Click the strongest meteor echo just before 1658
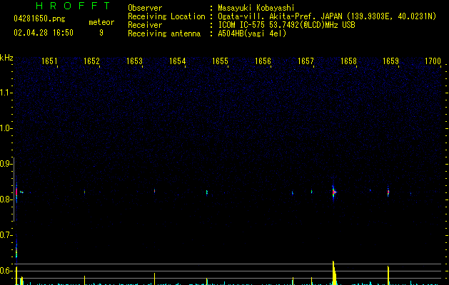 [x=334, y=192]
